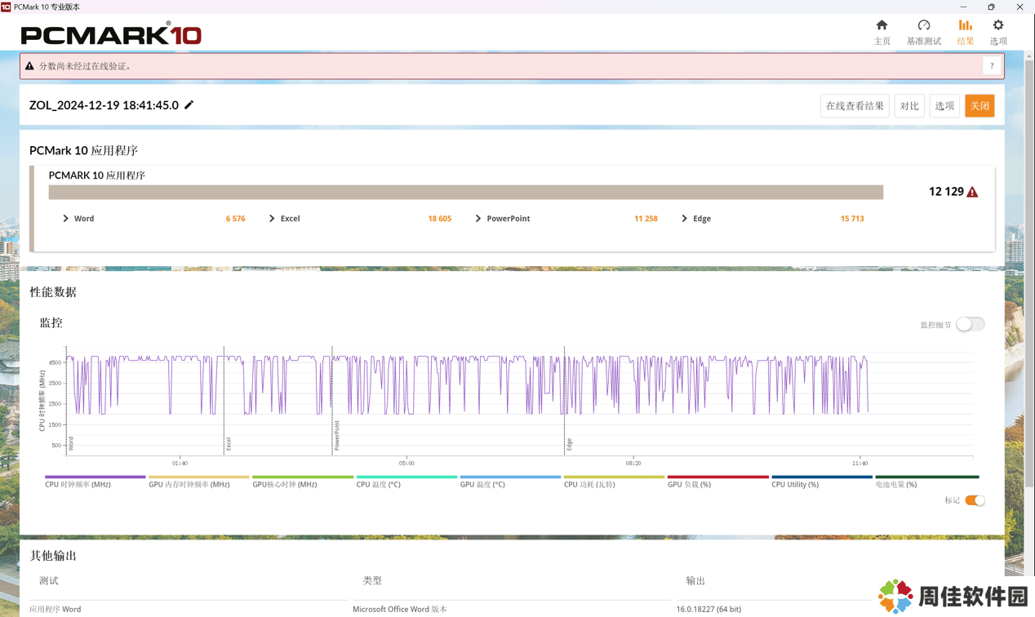Expand the Word score details
Image resolution: width=1035 pixels, height=617 pixels.
coord(66,219)
